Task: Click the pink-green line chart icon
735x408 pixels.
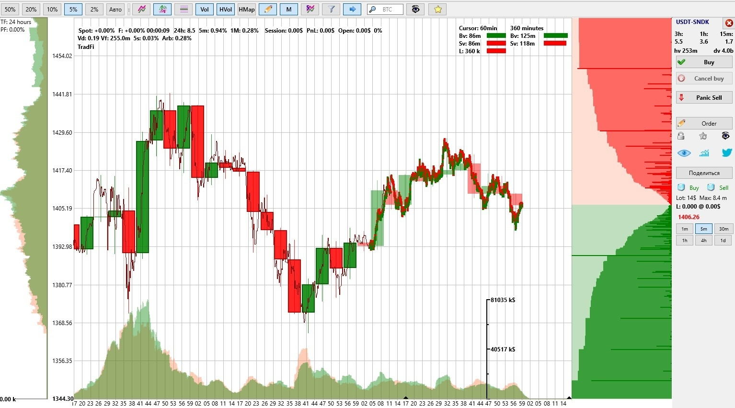Action: 141,9
